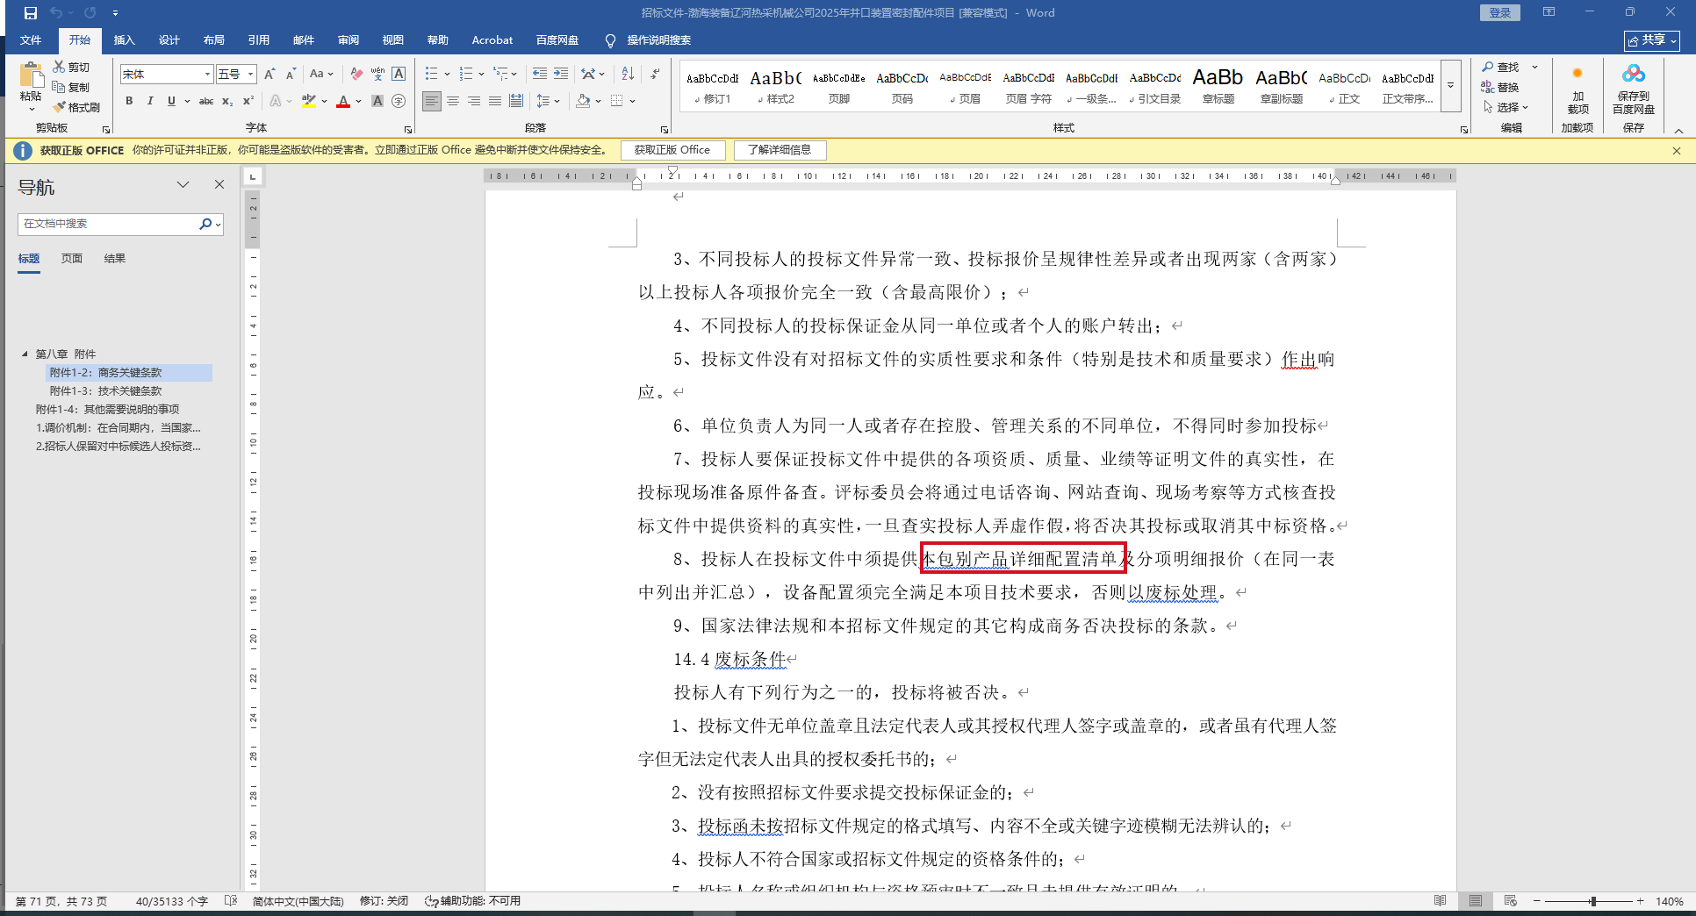Toggle Underline formatting

[x=171, y=101]
